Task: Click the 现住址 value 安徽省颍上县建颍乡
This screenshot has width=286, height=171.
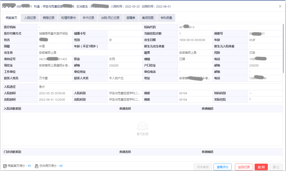Action: click(54, 65)
